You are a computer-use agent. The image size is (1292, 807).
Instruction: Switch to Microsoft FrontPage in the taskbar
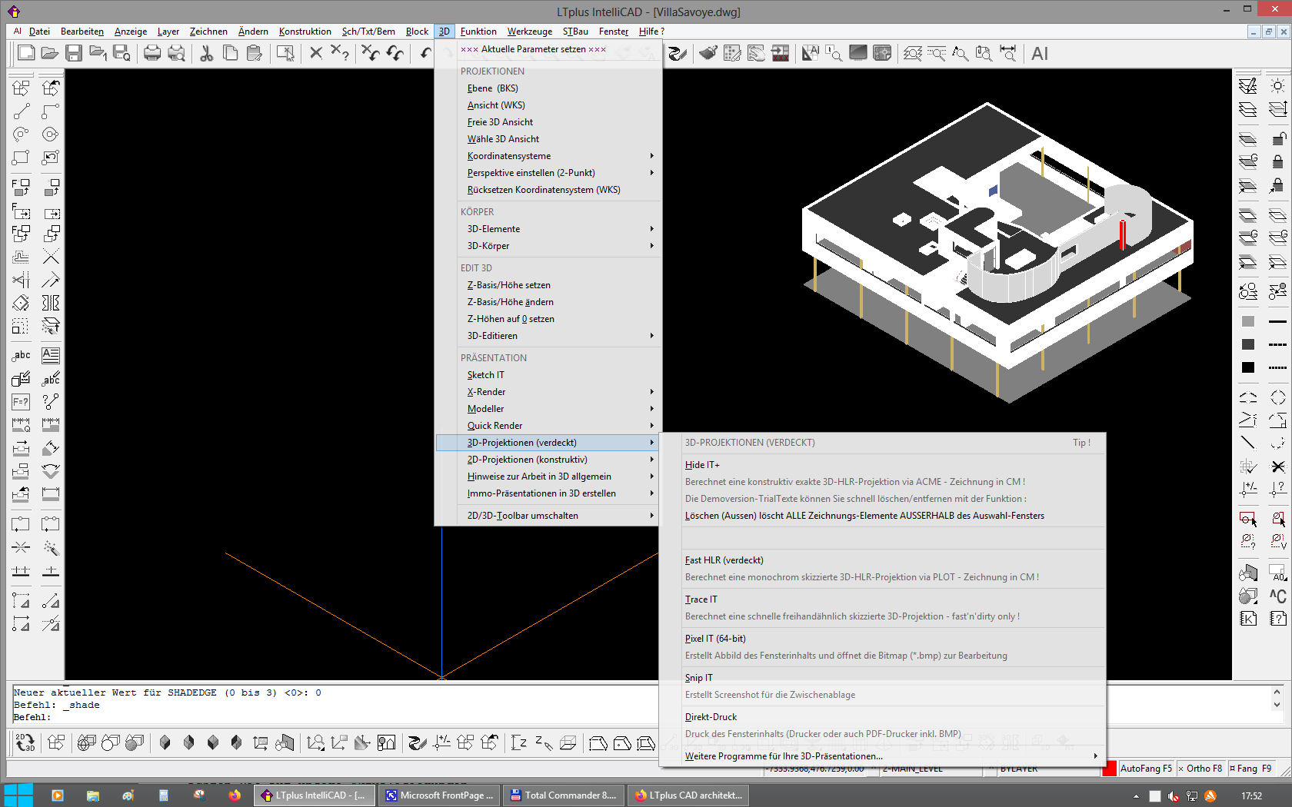[x=440, y=795]
